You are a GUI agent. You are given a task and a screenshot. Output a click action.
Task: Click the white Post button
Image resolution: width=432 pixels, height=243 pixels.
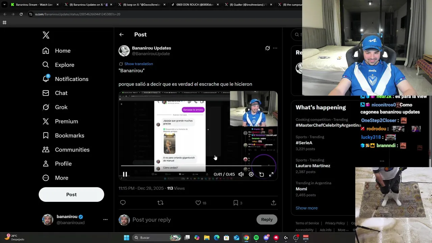click(x=71, y=194)
